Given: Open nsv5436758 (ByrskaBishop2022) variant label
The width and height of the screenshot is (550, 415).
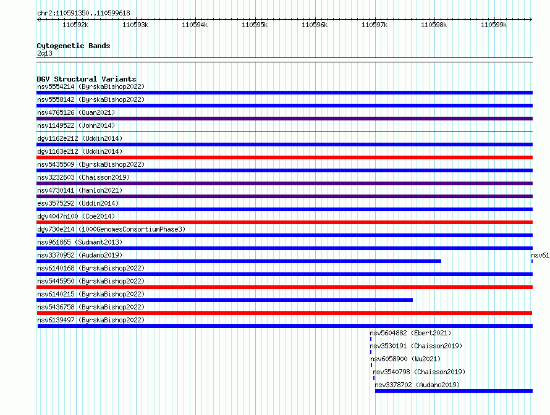Looking at the screenshot, I should (90, 307).
